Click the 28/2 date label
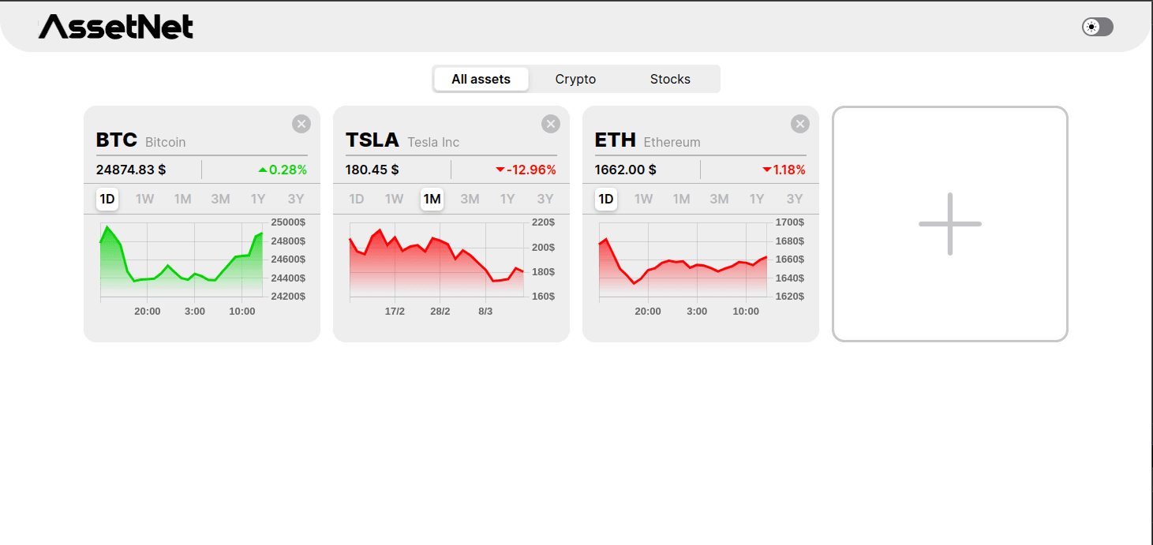Image resolution: width=1153 pixels, height=545 pixels. (x=440, y=312)
